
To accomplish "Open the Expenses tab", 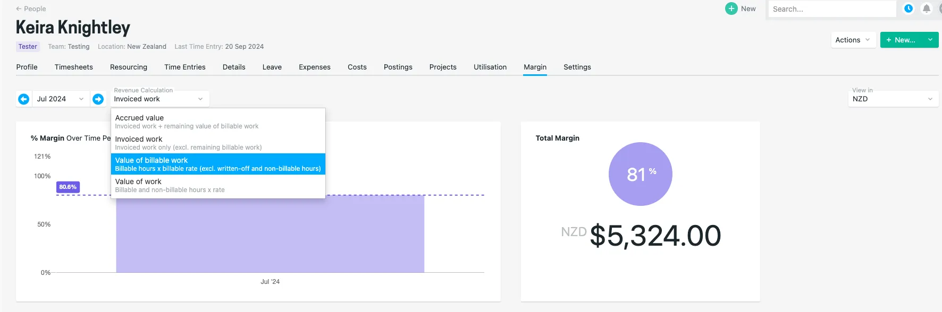I will point(315,67).
